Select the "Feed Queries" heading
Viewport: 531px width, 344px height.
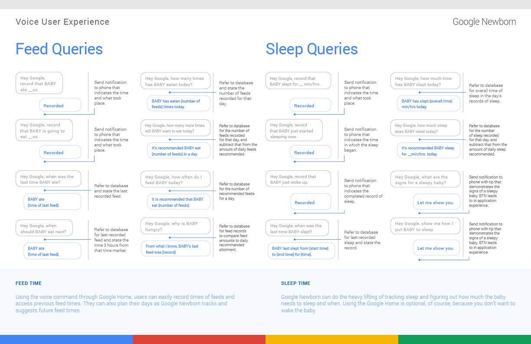coord(59,49)
